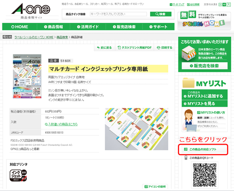Open the 活用ガイド navigation tab

click(88, 27)
